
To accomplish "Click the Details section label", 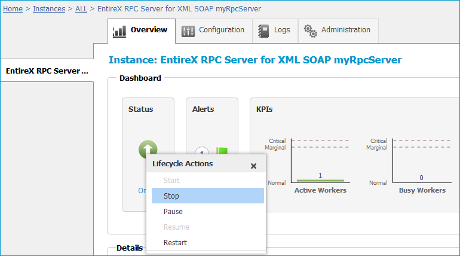I will click(x=130, y=248).
